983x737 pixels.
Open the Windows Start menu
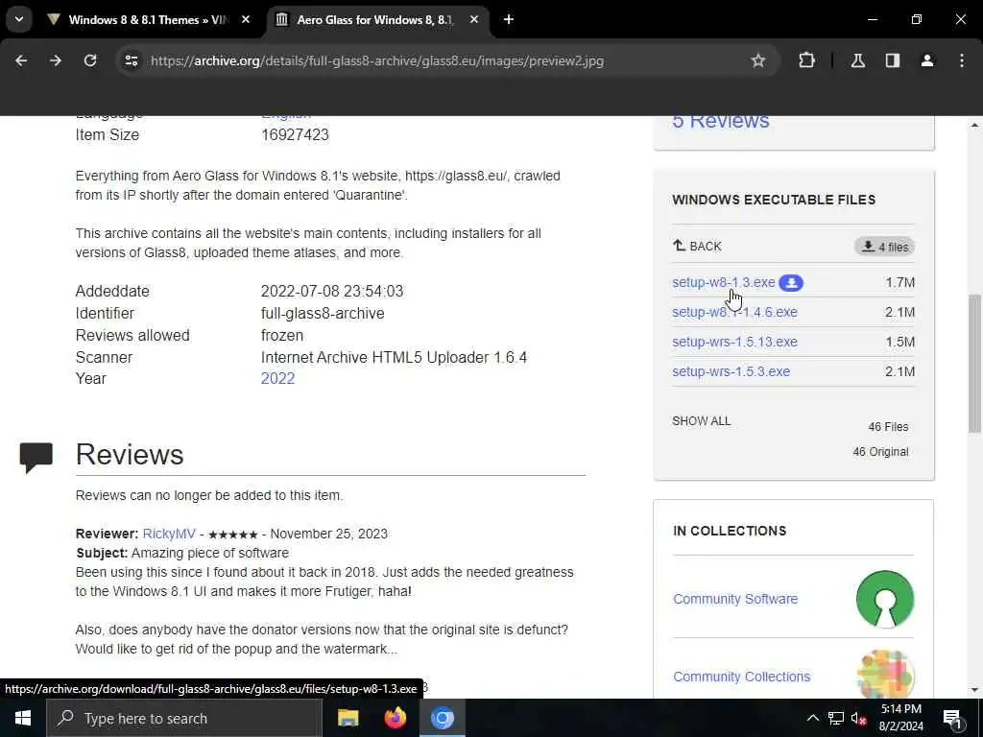23,718
